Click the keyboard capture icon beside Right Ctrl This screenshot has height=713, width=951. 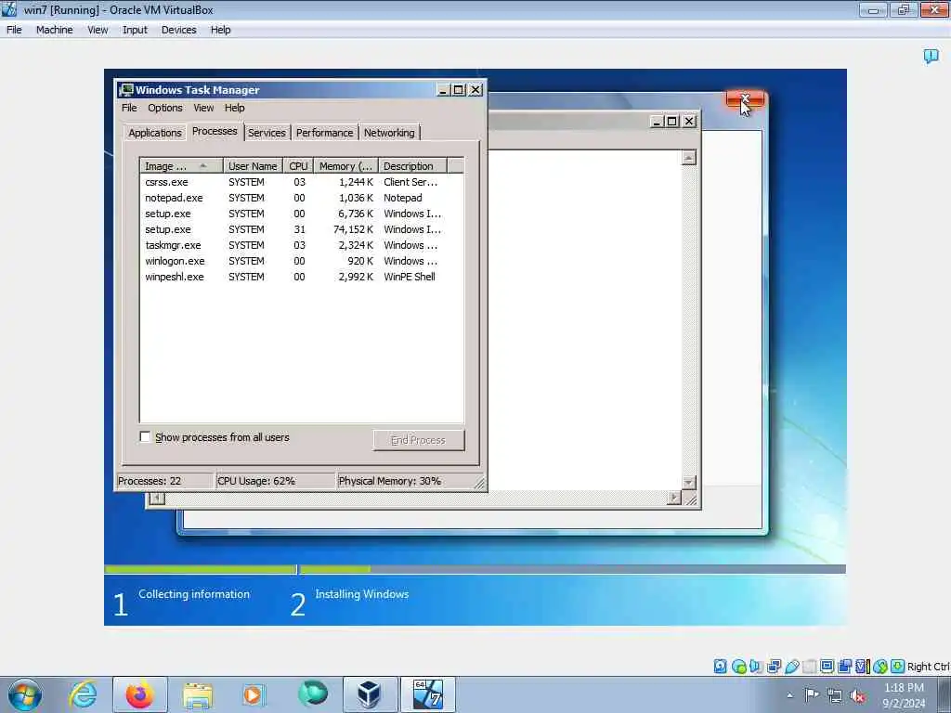click(898, 667)
